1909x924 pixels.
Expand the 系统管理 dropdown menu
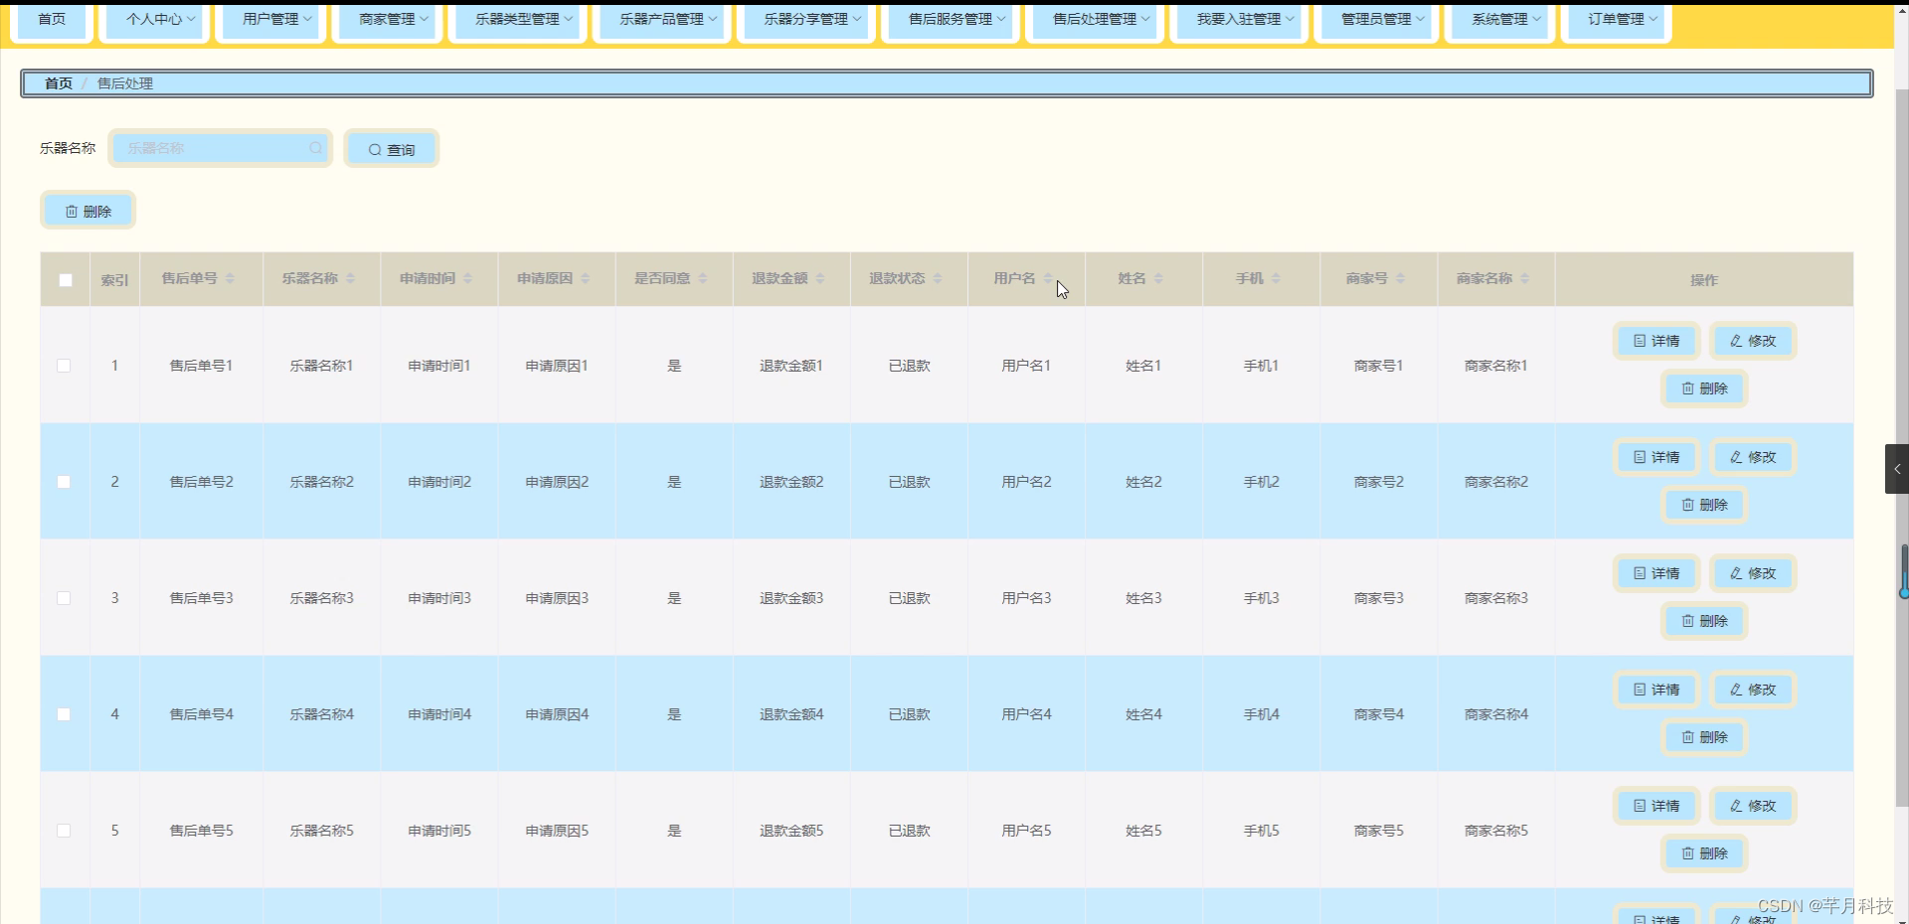click(1499, 18)
